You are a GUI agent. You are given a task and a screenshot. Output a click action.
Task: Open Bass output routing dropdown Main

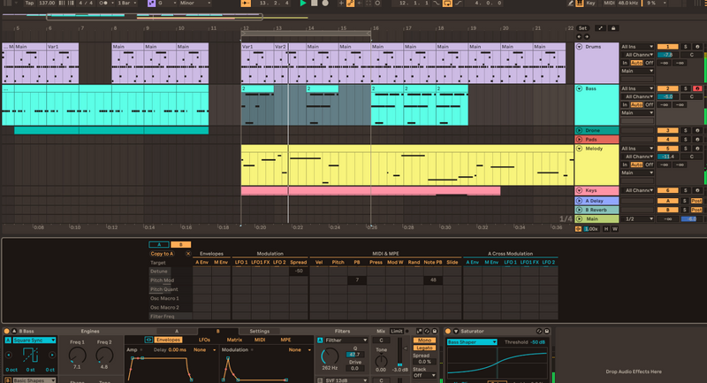[637, 113]
